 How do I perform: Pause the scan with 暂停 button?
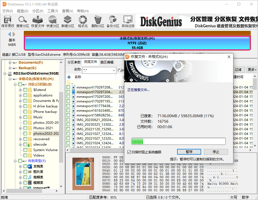coord(189,152)
